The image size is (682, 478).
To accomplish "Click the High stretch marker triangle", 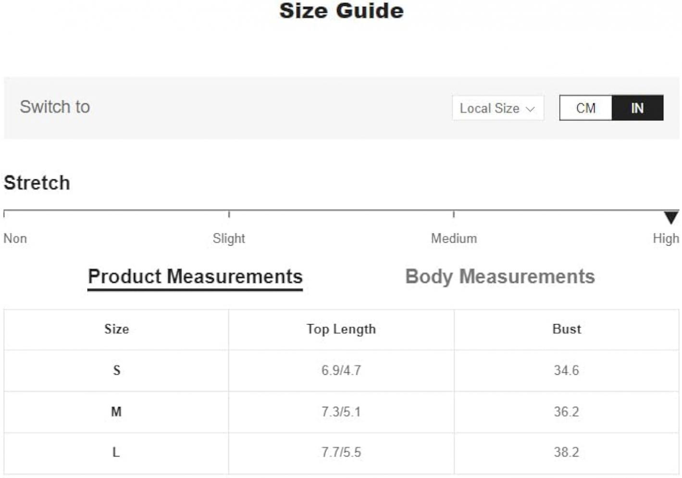I will click(x=671, y=217).
